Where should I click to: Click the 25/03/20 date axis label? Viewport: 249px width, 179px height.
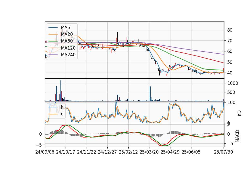[149, 152]
